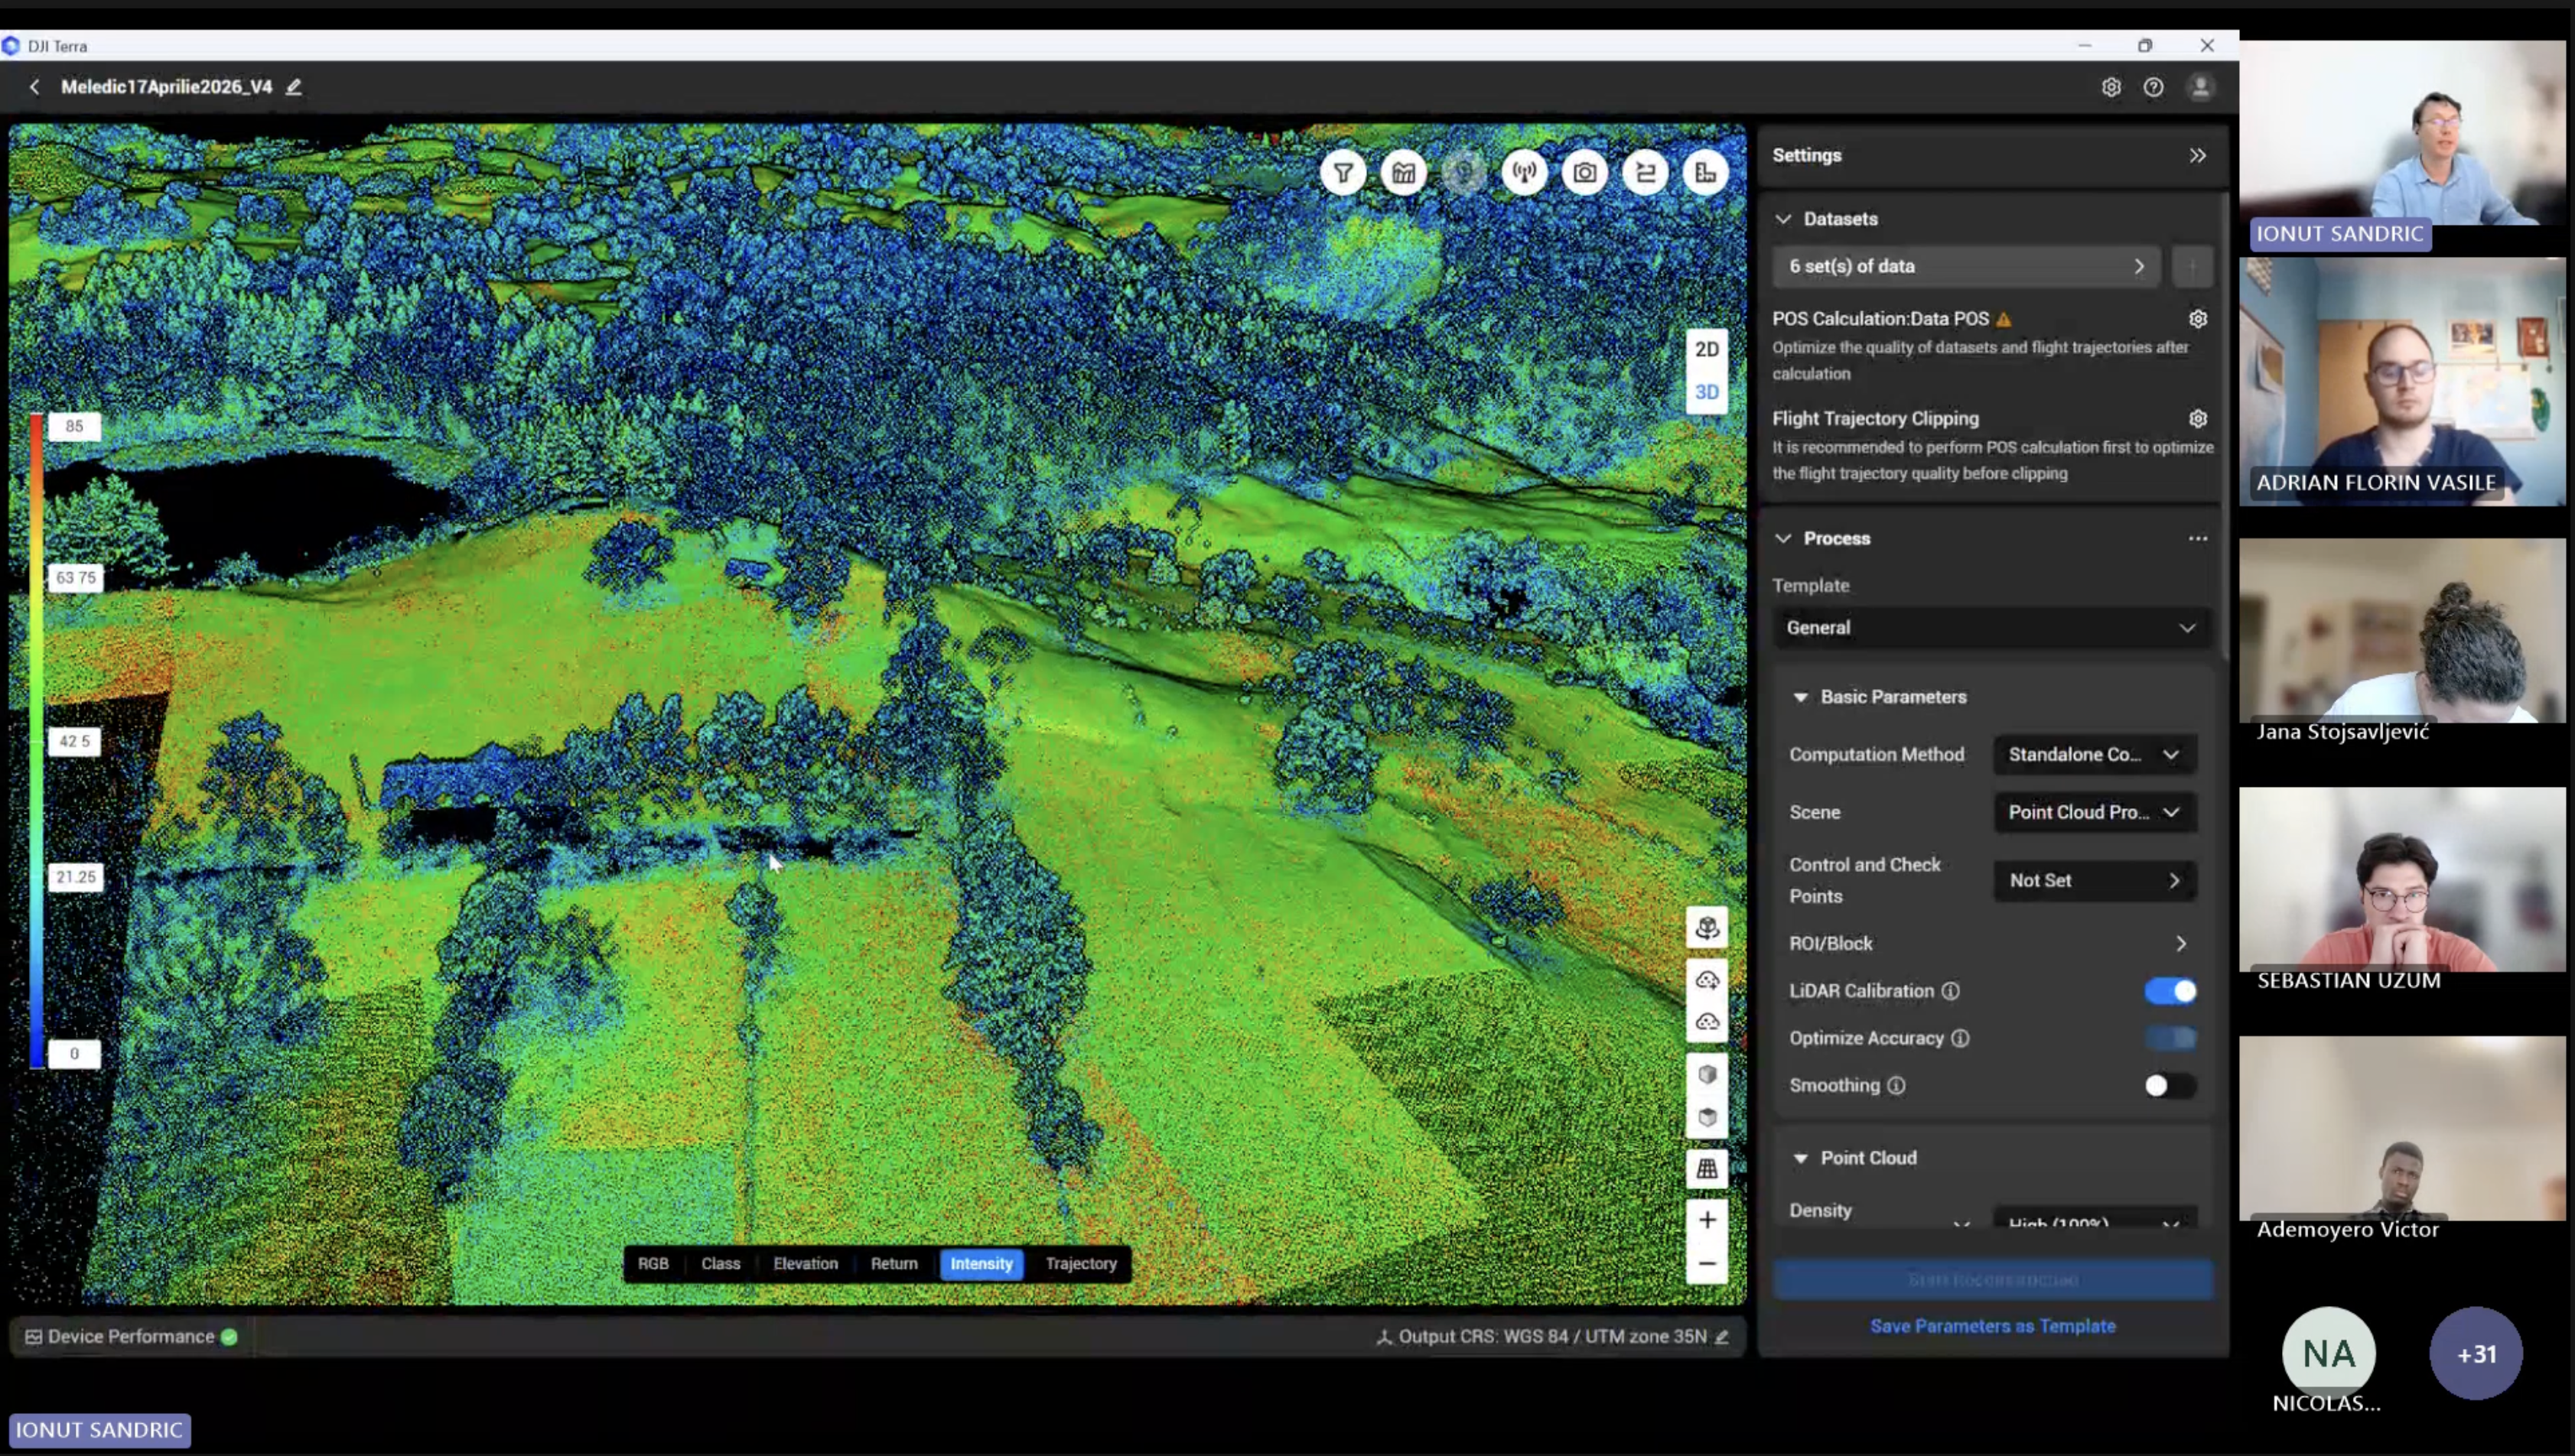
Task: Open the Template General dropdown
Action: [x=1991, y=628]
